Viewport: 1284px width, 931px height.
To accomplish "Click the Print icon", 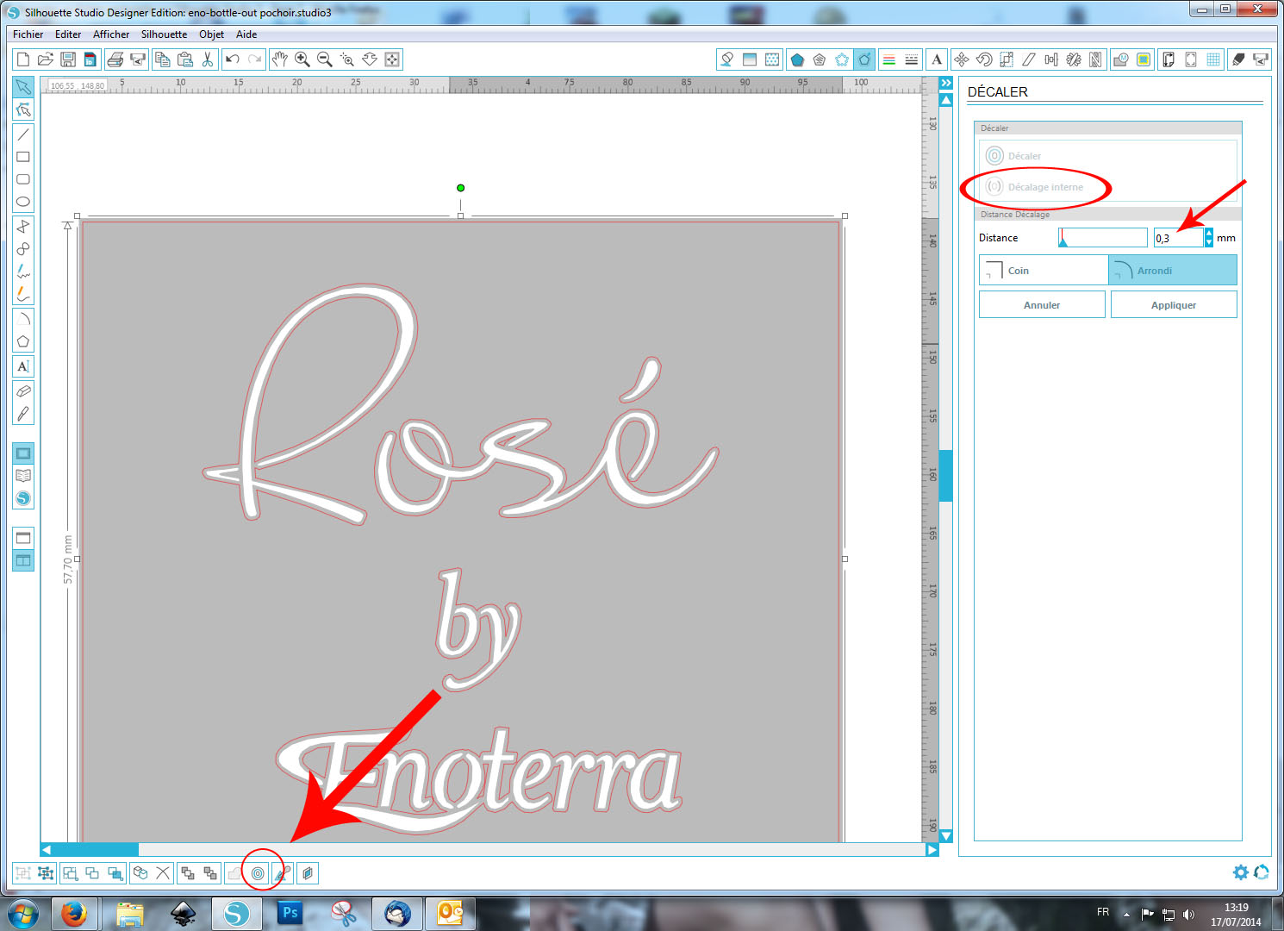I will pos(115,59).
